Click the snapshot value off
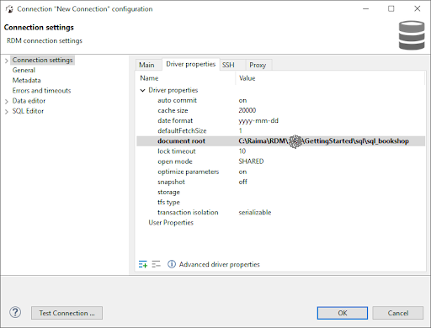 coord(243,182)
